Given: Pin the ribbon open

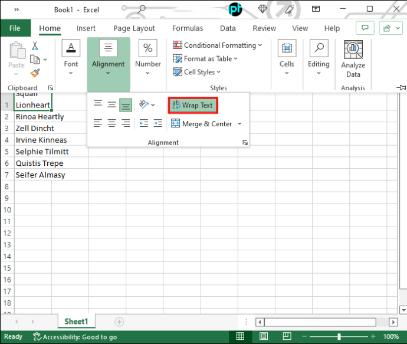Looking at the screenshot, I should tap(401, 87).
